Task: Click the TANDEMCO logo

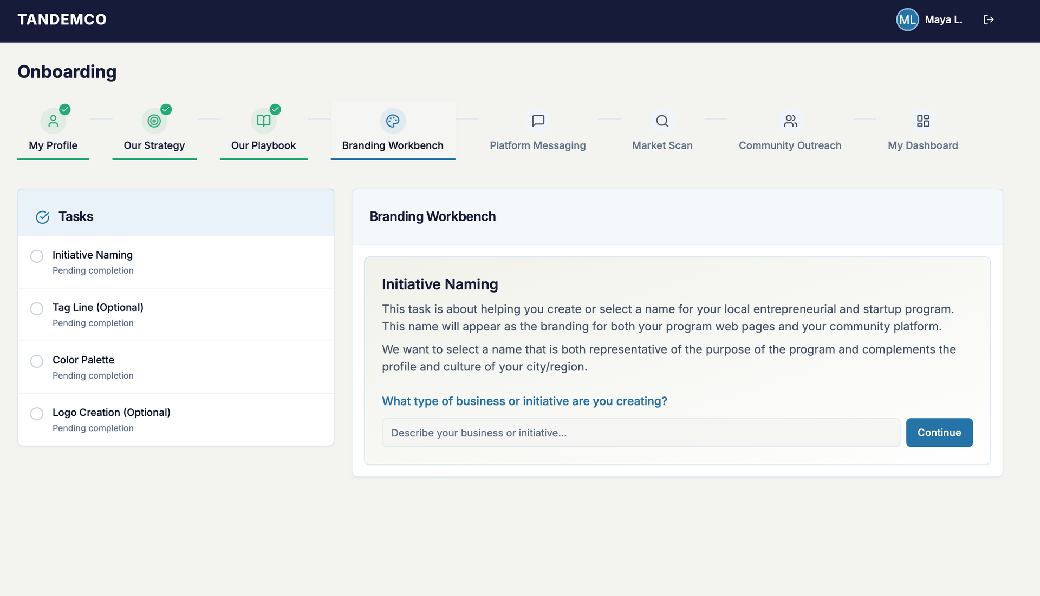Action: (62, 19)
